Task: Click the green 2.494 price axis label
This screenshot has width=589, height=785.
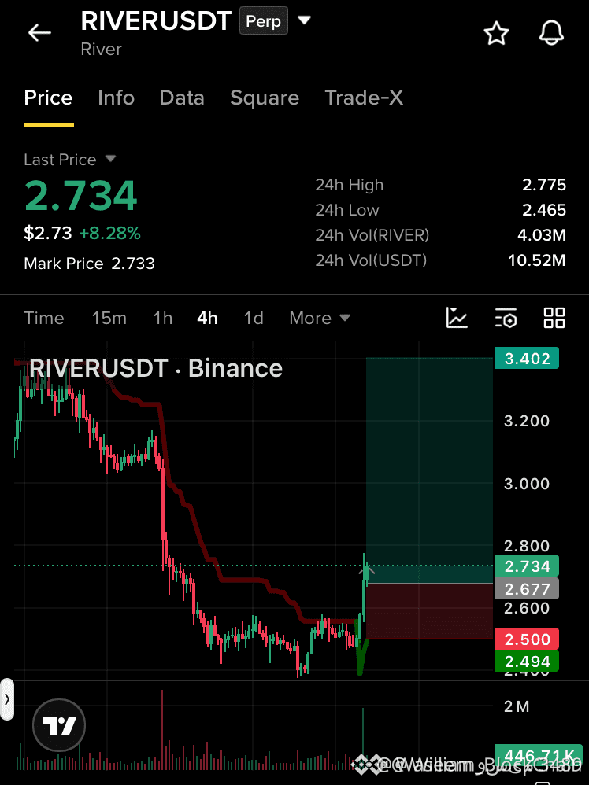Action: pyautogui.click(x=527, y=662)
